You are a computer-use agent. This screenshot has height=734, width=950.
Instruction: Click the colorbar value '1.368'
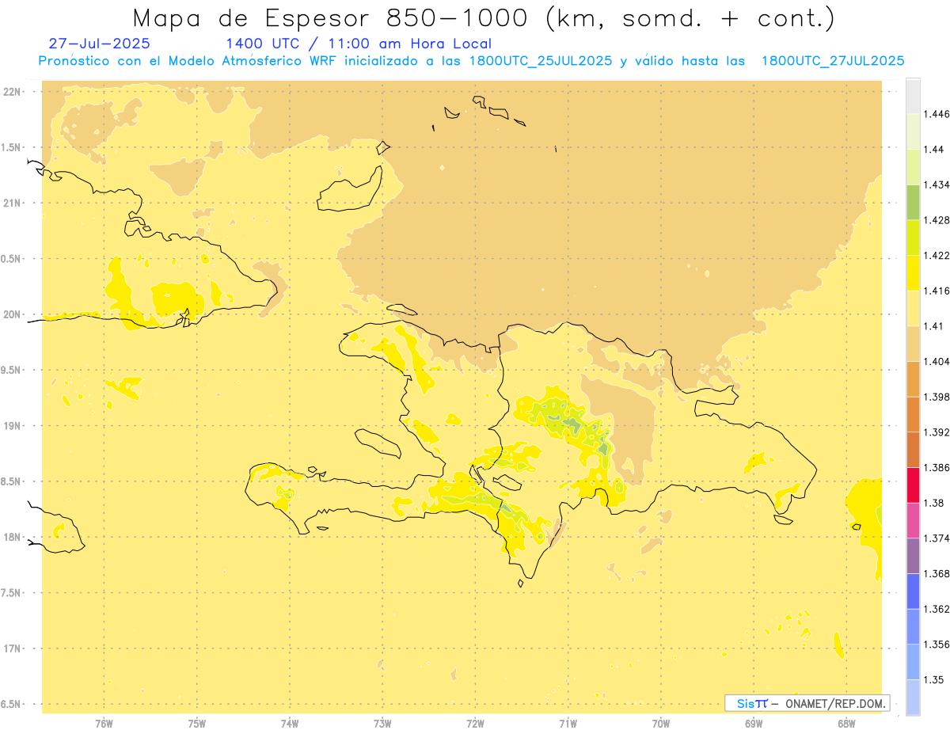coord(936,573)
